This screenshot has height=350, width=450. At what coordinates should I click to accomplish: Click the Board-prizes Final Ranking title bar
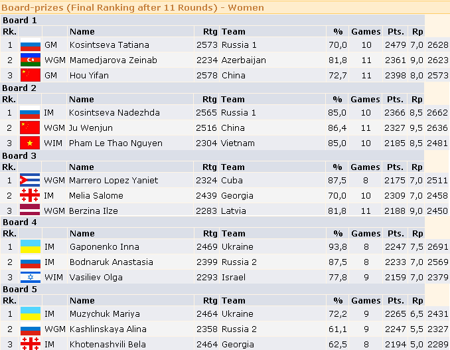point(133,8)
